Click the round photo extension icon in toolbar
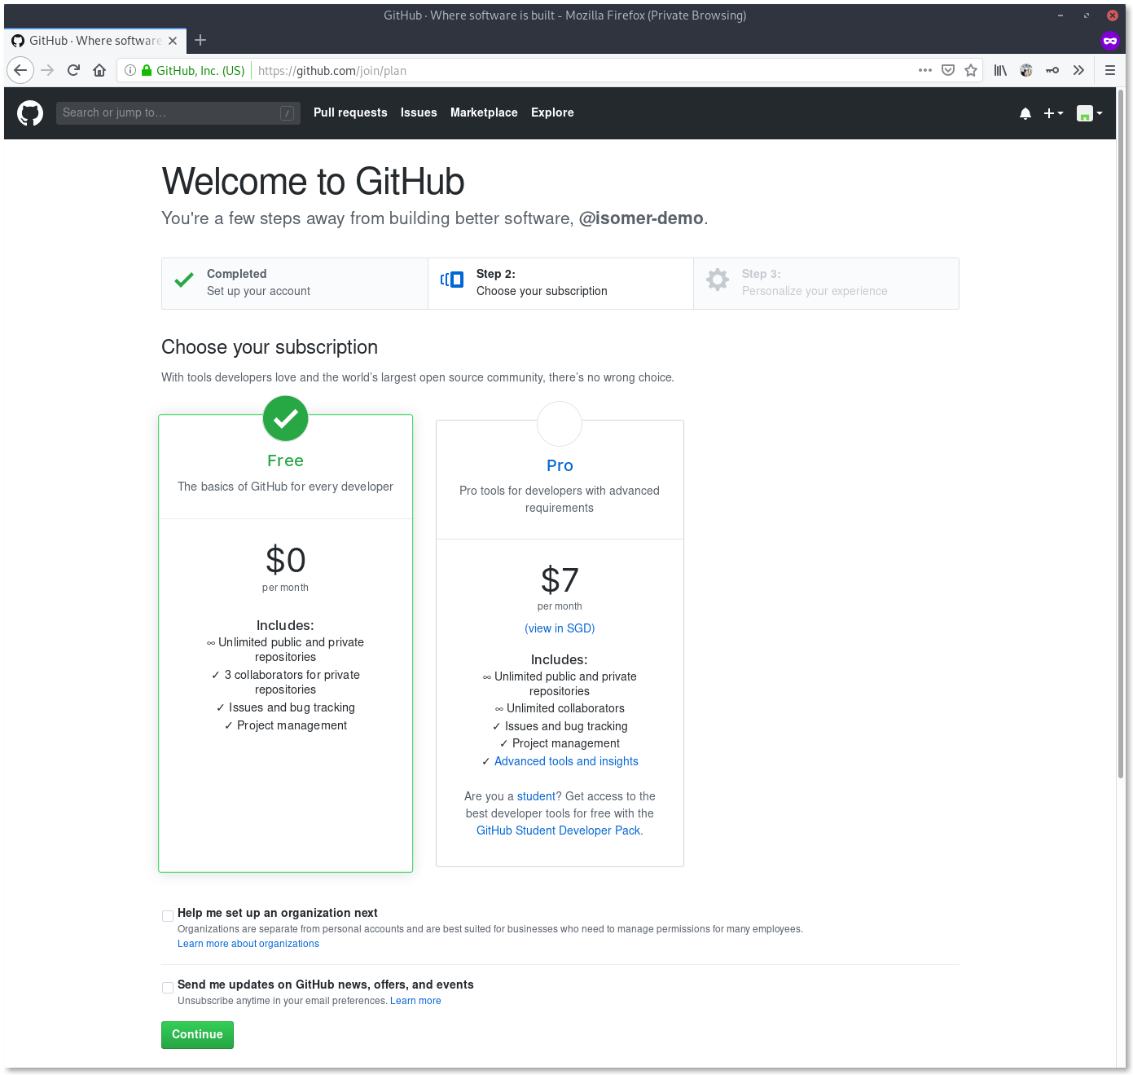Viewport: 1133px width, 1075px height. tap(1026, 70)
